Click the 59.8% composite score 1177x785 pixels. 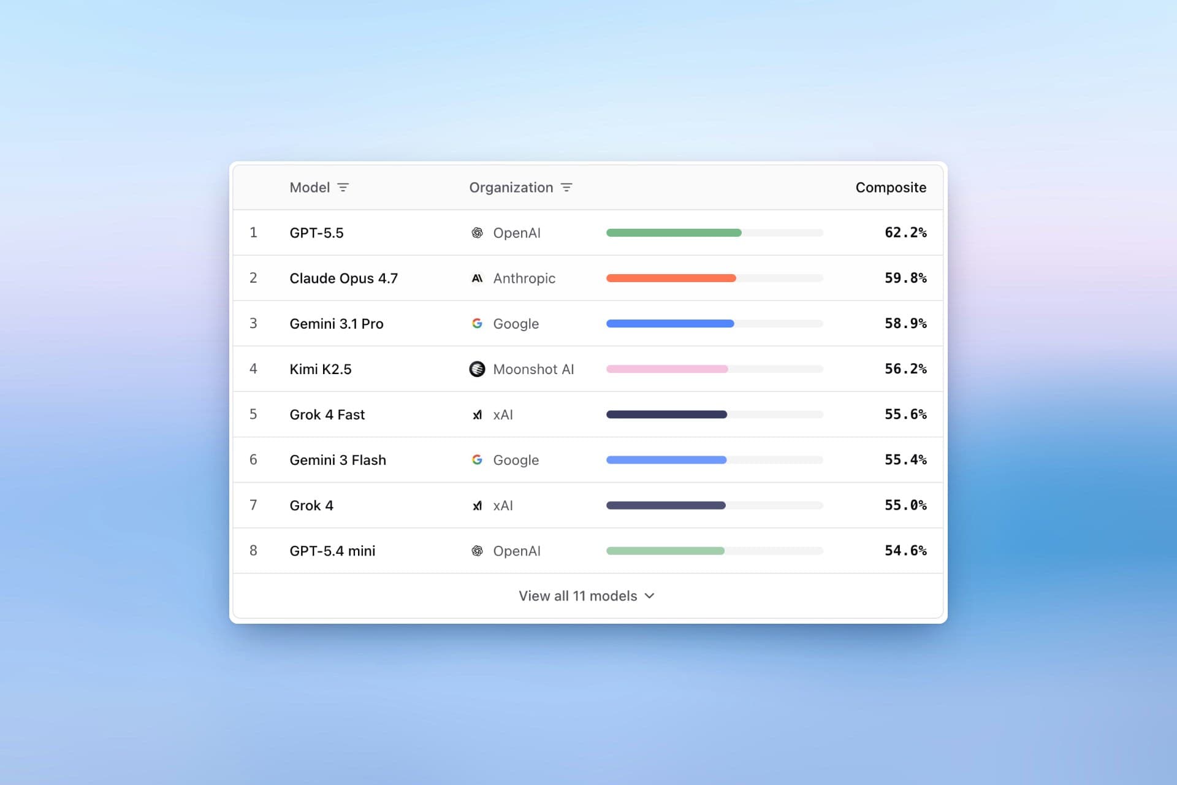[x=905, y=278]
